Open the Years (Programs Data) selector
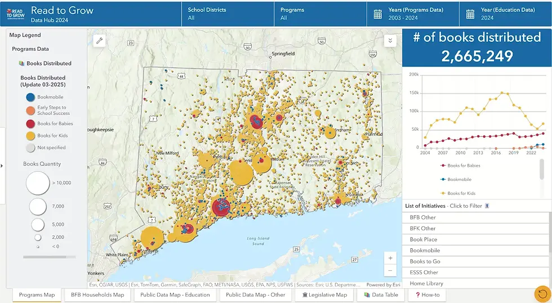 point(413,14)
